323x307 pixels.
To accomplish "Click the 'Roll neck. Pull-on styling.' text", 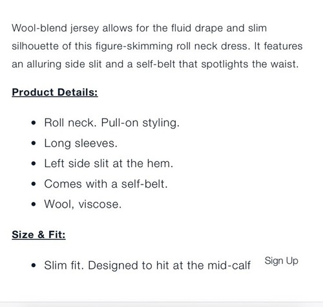I will coord(112,123).
